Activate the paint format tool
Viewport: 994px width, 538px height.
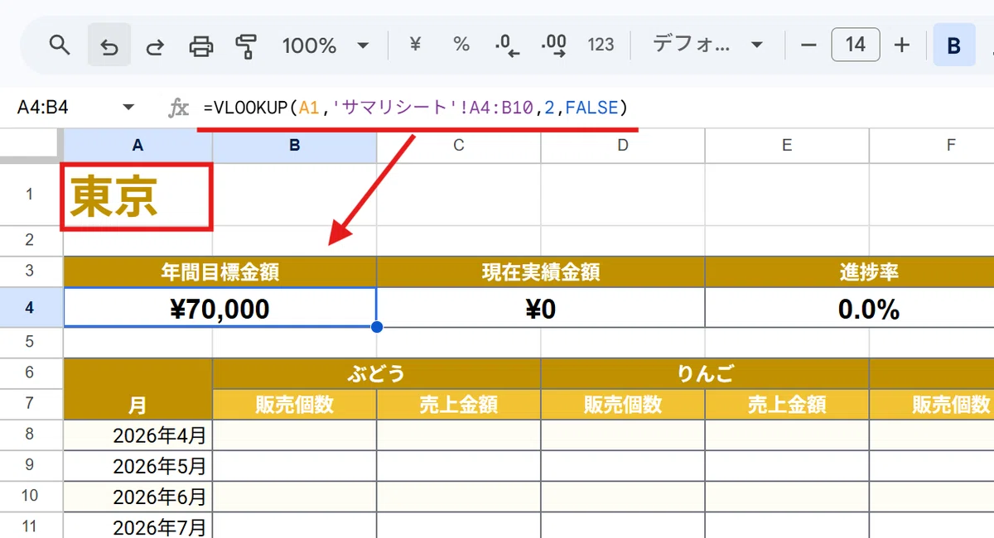coord(246,45)
